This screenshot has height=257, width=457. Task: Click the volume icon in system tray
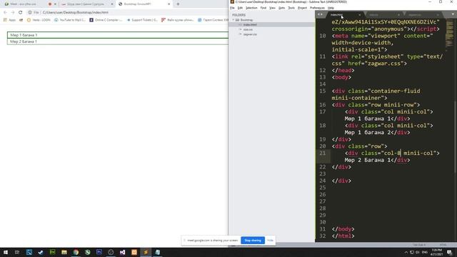pos(417,252)
